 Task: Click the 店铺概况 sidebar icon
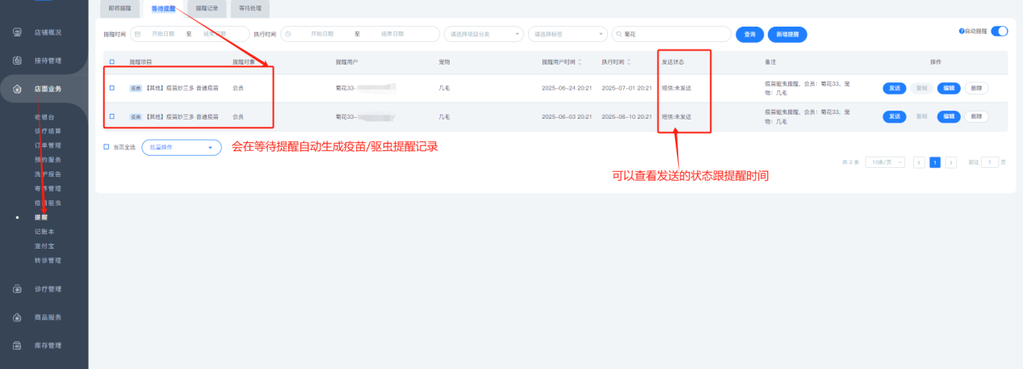coord(17,32)
